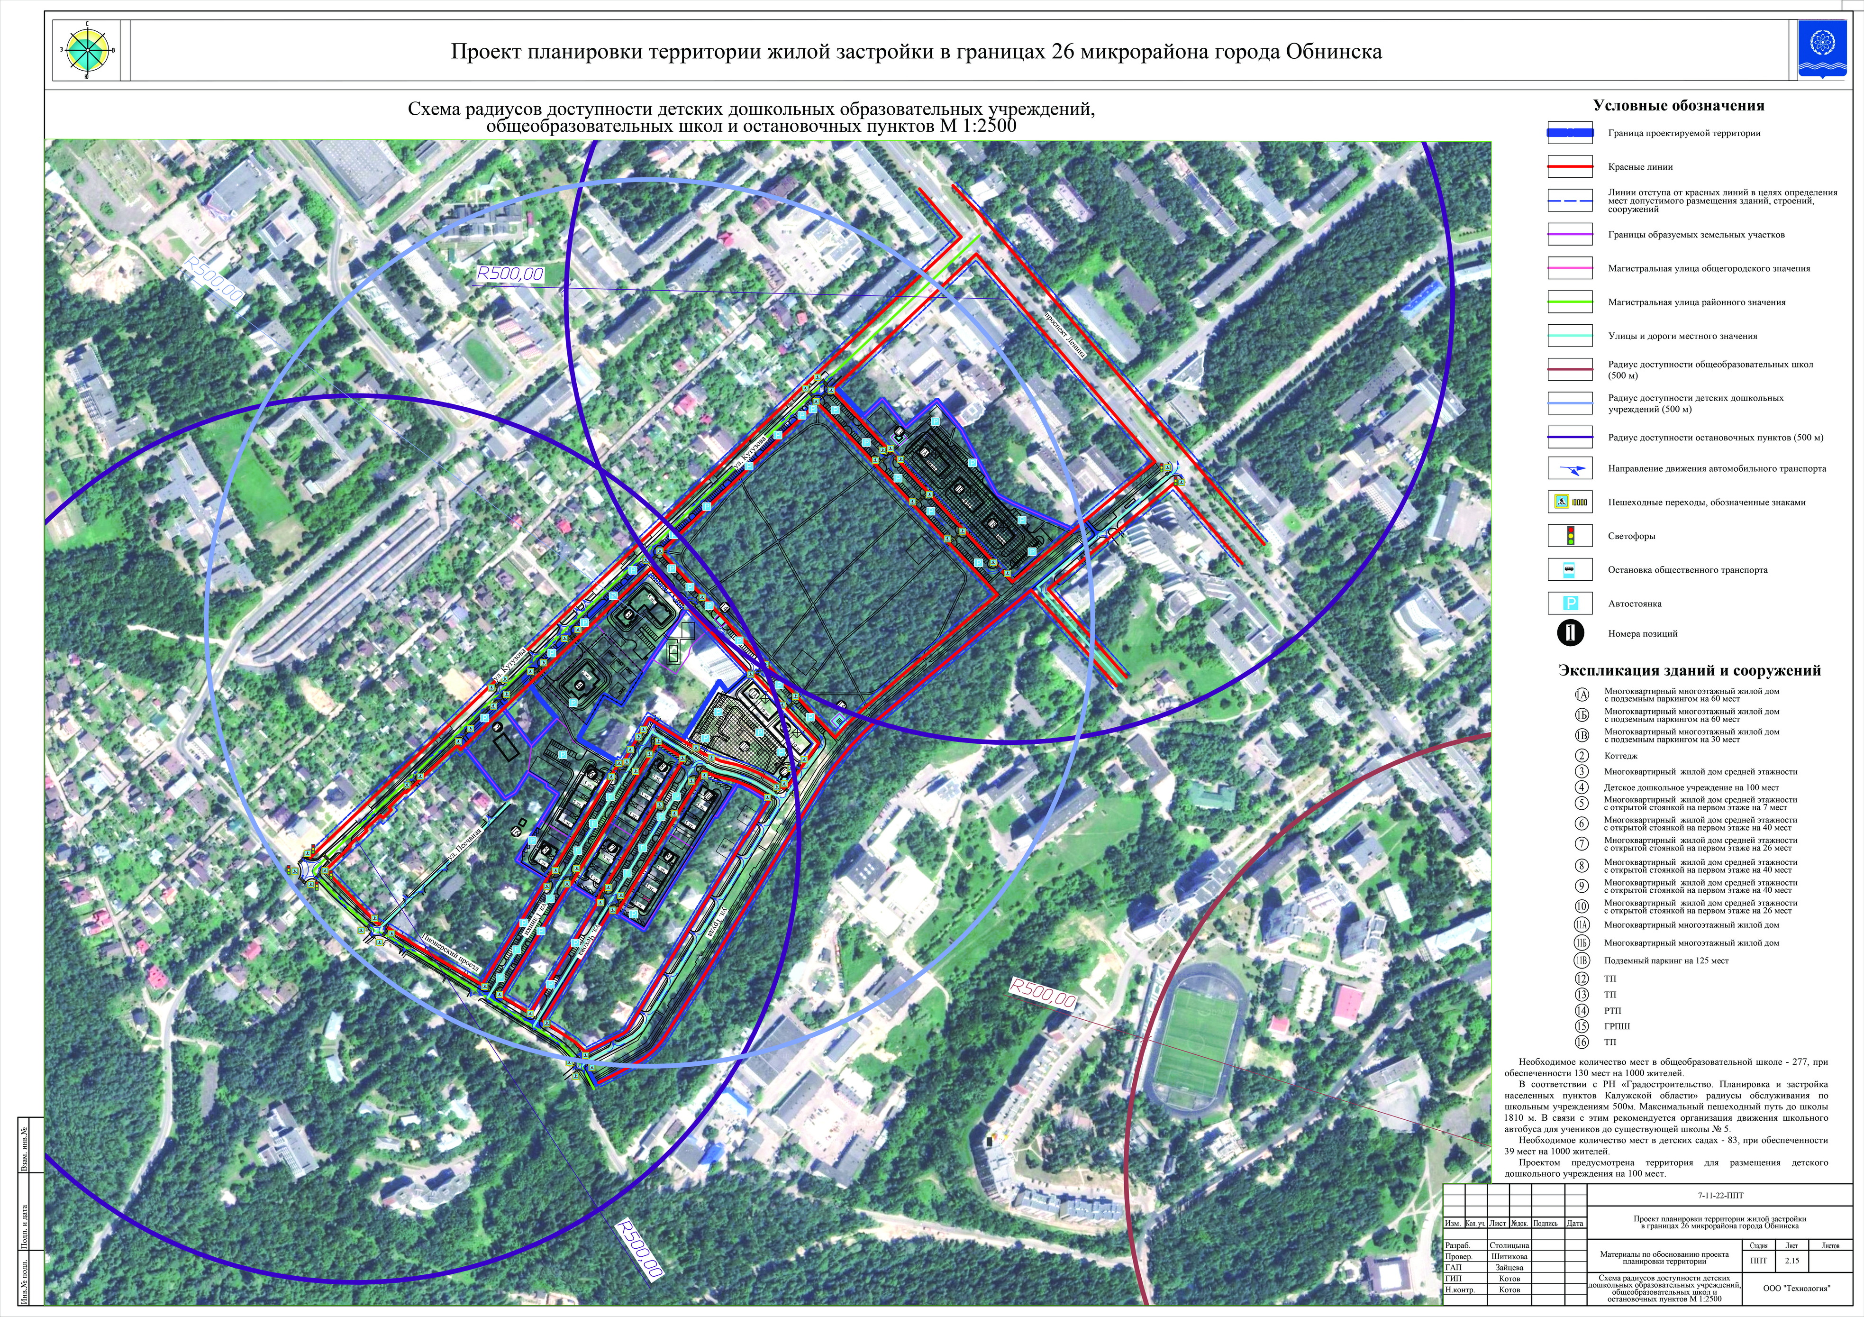1864x1317 pixels.
Task: Click the black position number '1' icon
Action: coord(1570,633)
